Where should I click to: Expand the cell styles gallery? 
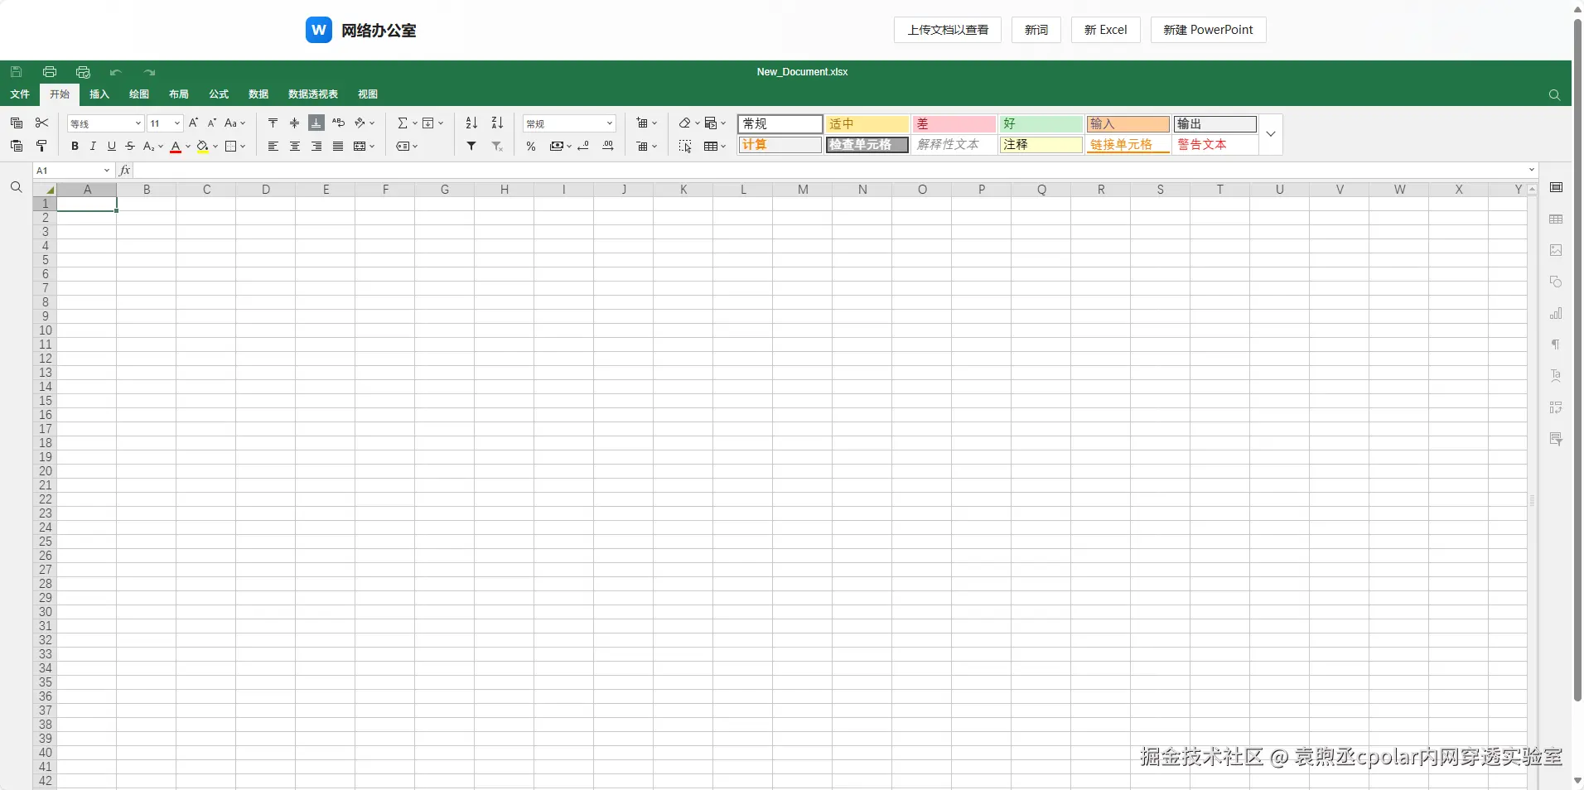1271,134
